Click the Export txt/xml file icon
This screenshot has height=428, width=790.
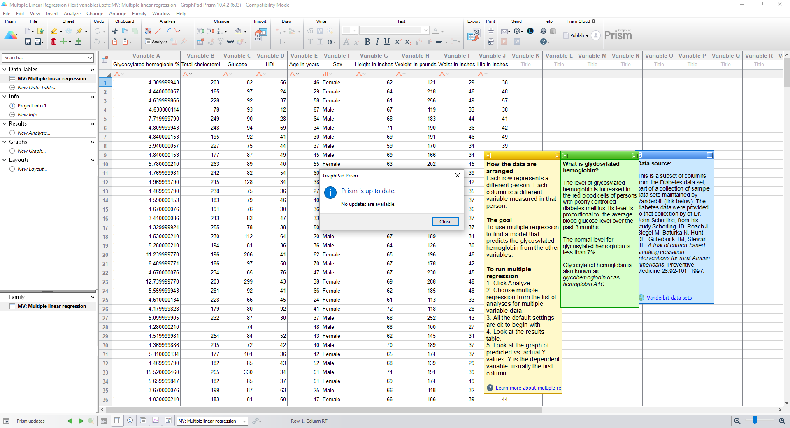474,35
